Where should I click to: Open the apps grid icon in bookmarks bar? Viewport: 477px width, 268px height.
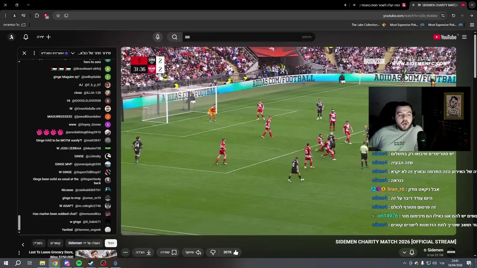pos(472,25)
